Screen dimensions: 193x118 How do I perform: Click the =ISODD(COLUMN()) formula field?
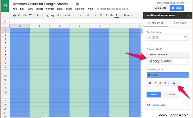coord(168,61)
